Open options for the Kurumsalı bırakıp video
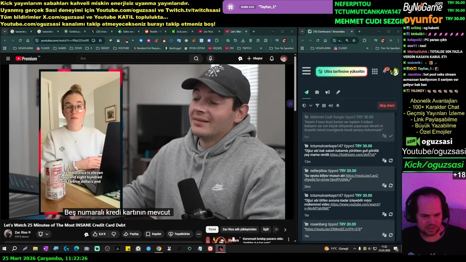The height and width of the screenshot is (262, 466). click(289, 240)
